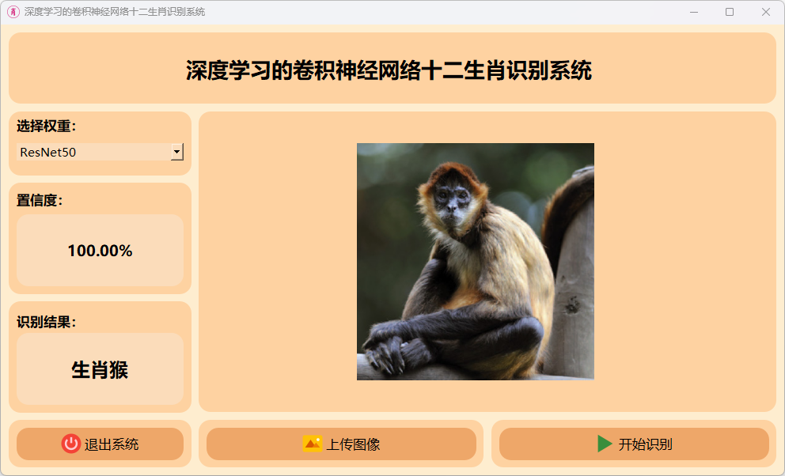Click the 选择权重 label
The height and width of the screenshot is (476, 785).
47,126
